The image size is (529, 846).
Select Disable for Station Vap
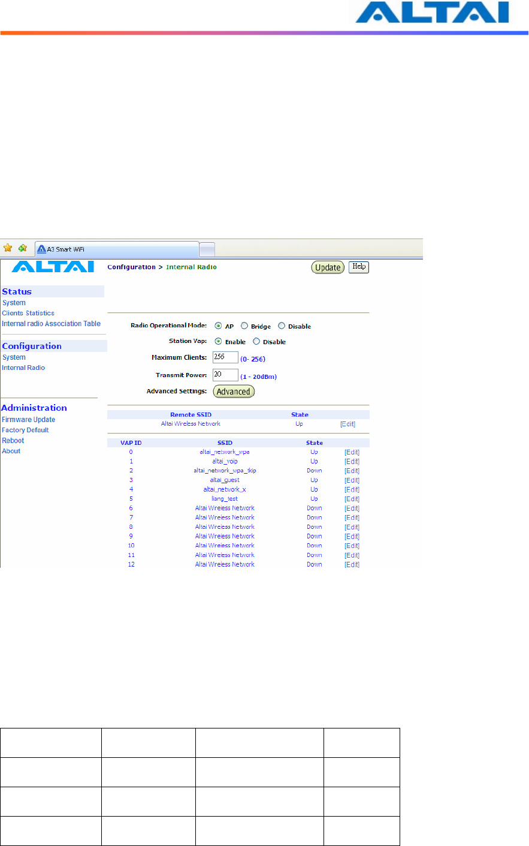(x=256, y=342)
